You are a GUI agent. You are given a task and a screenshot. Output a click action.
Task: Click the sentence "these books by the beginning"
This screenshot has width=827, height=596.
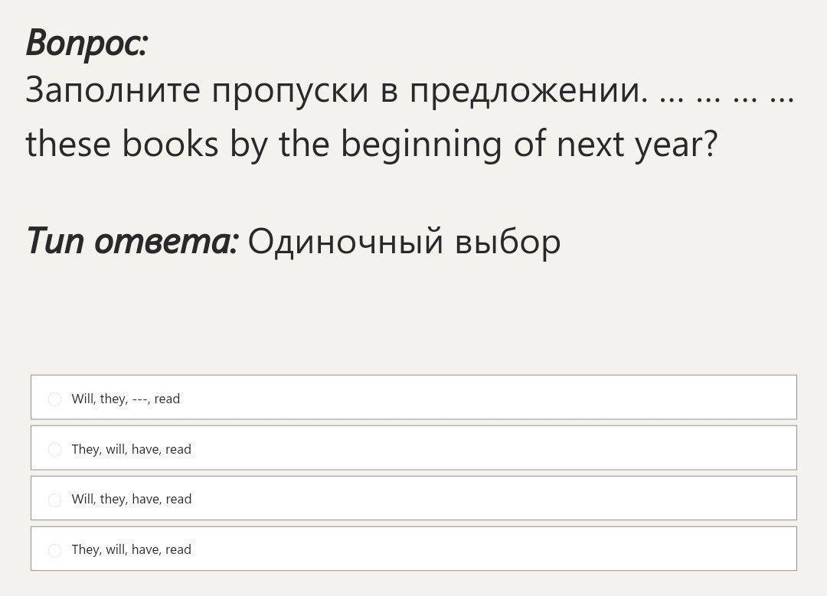click(260, 144)
